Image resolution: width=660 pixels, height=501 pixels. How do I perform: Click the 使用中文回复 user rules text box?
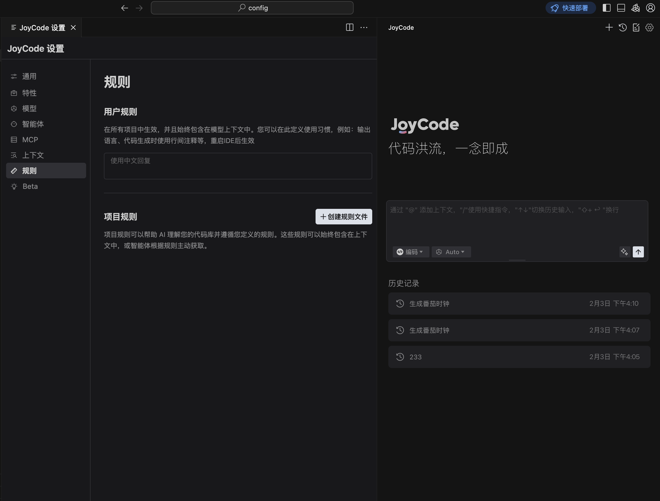click(x=238, y=166)
